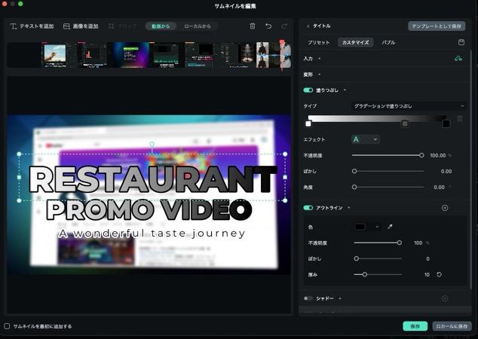478x339 pixels.
Task: Click the AI text icon in 入力 row
Action: point(458,58)
